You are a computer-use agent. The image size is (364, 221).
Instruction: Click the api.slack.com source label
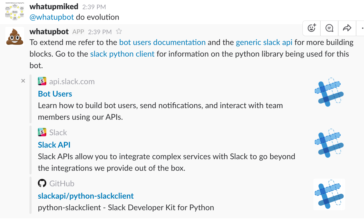72,82
